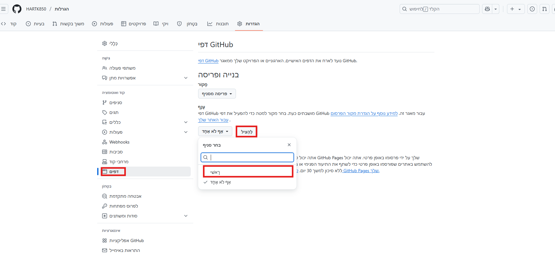Open the משוך בקשות tab
Image resolution: width=555 pixels, height=271 pixels.
[x=68, y=24]
